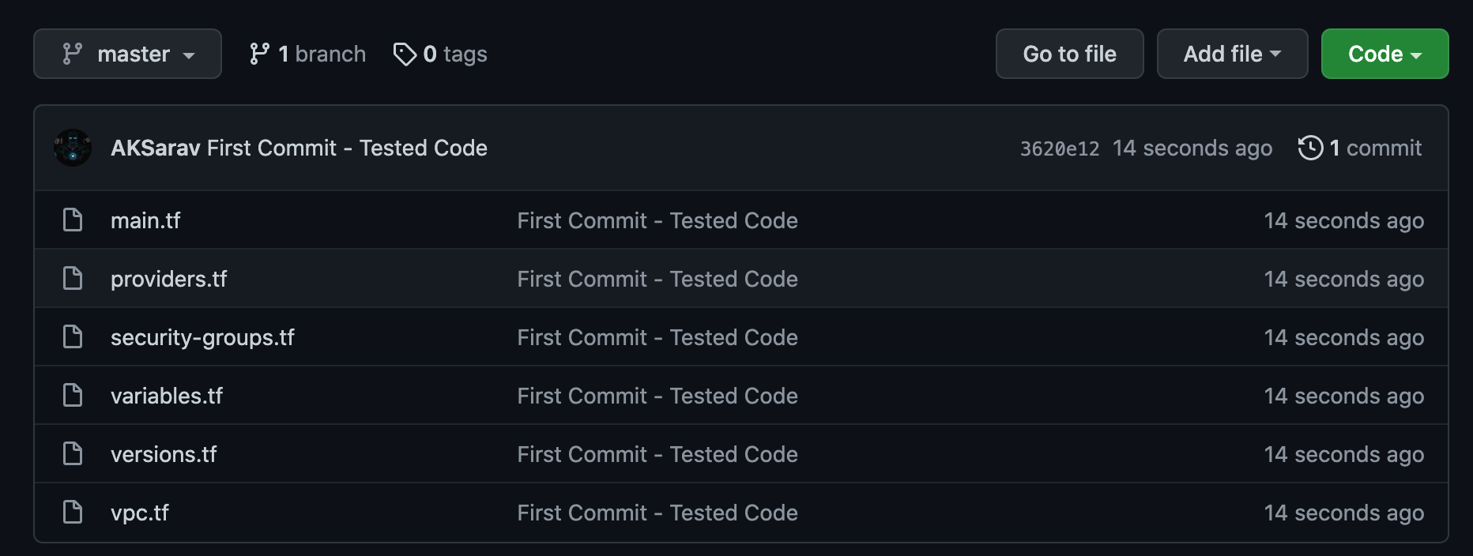
Task: Click the file icon for main.tf
Action: pyautogui.click(x=73, y=220)
